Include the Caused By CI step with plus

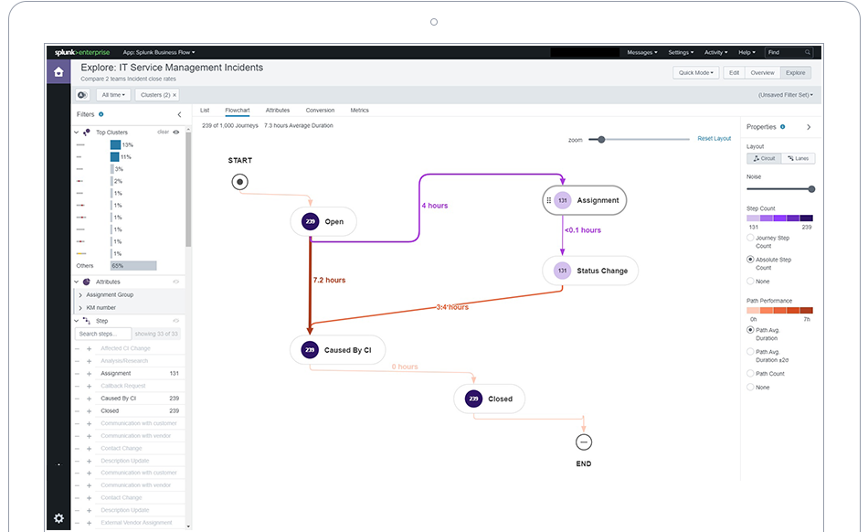point(90,399)
